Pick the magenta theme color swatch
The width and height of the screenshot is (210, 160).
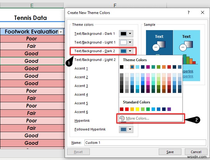click(x=148, y=67)
